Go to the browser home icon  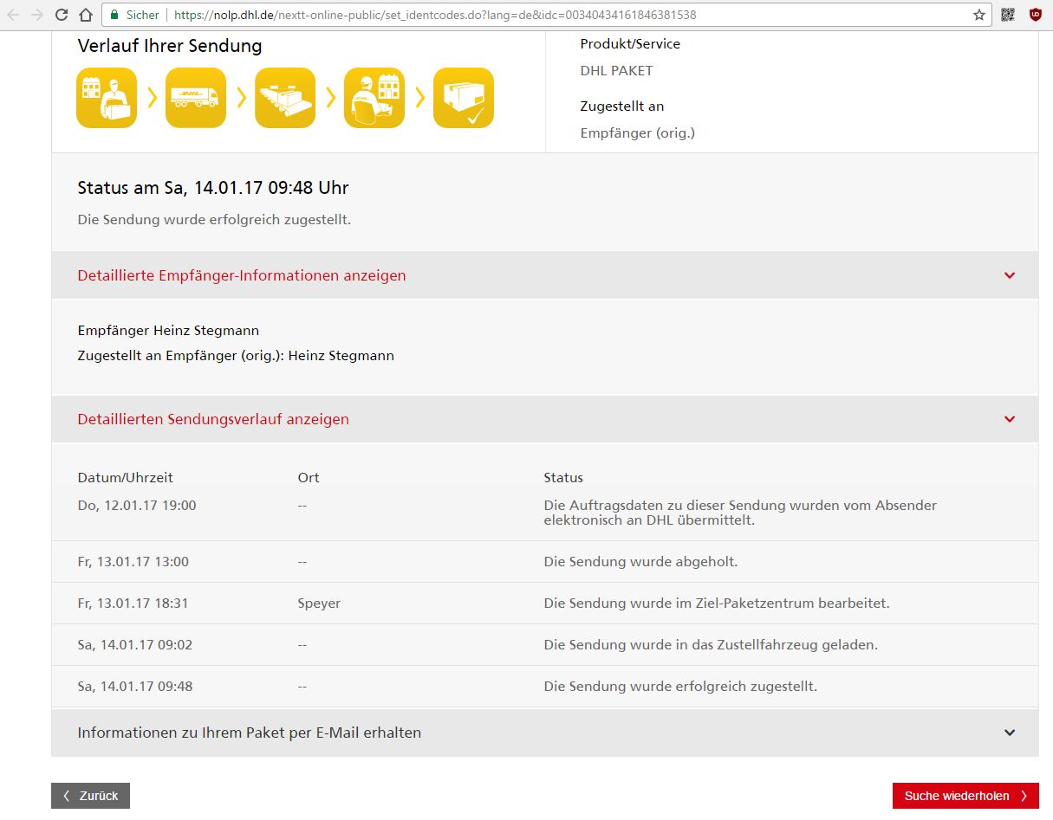86,15
